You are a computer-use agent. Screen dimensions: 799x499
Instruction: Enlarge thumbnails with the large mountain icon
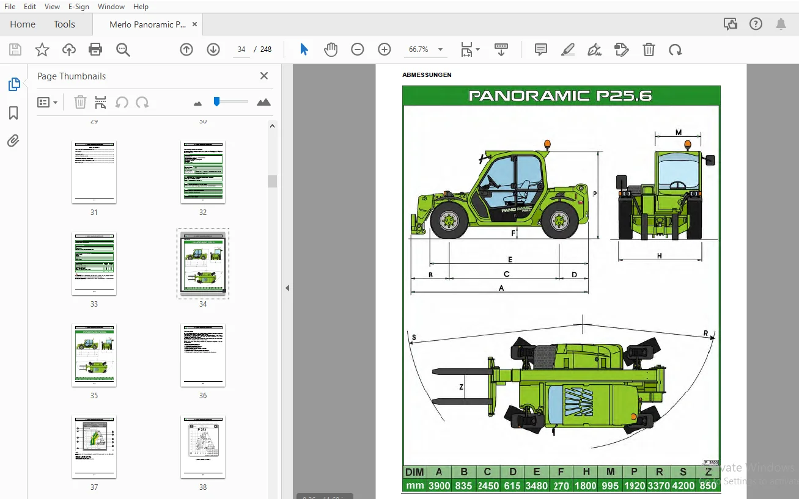[x=263, y=102]
